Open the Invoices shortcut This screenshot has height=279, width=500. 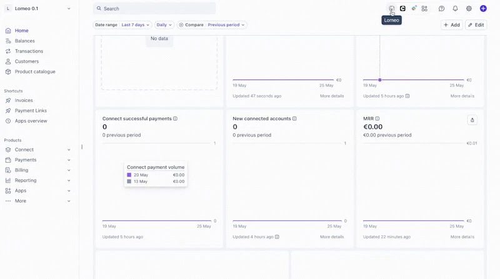[24, 100]
